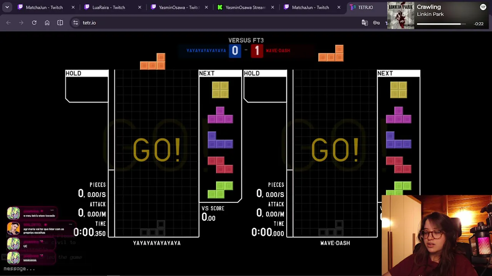
Task: Click chat message 'agr maria vai ter que lidar'
Action: (43, 231)
